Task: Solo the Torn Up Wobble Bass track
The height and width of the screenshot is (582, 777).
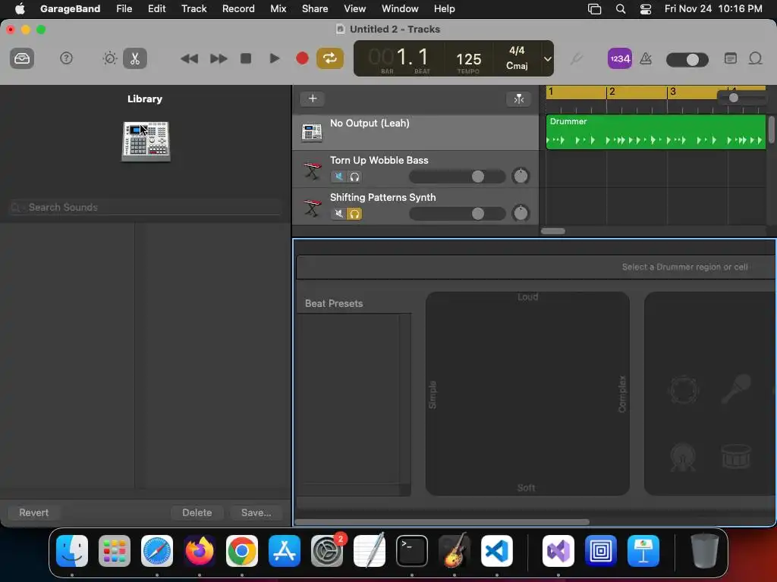Action: click(x=354, y=176)
